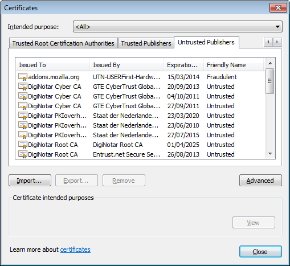Select DigiNotar PKIoverh... name in 27/07/2015 row
Image resolution: width=290 pixels, height=266 pixels.
[58, 135]
